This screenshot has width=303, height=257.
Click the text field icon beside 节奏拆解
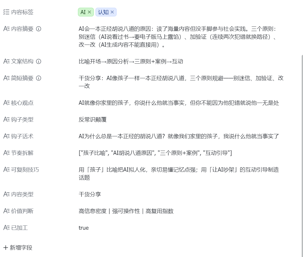coord(6,153)
